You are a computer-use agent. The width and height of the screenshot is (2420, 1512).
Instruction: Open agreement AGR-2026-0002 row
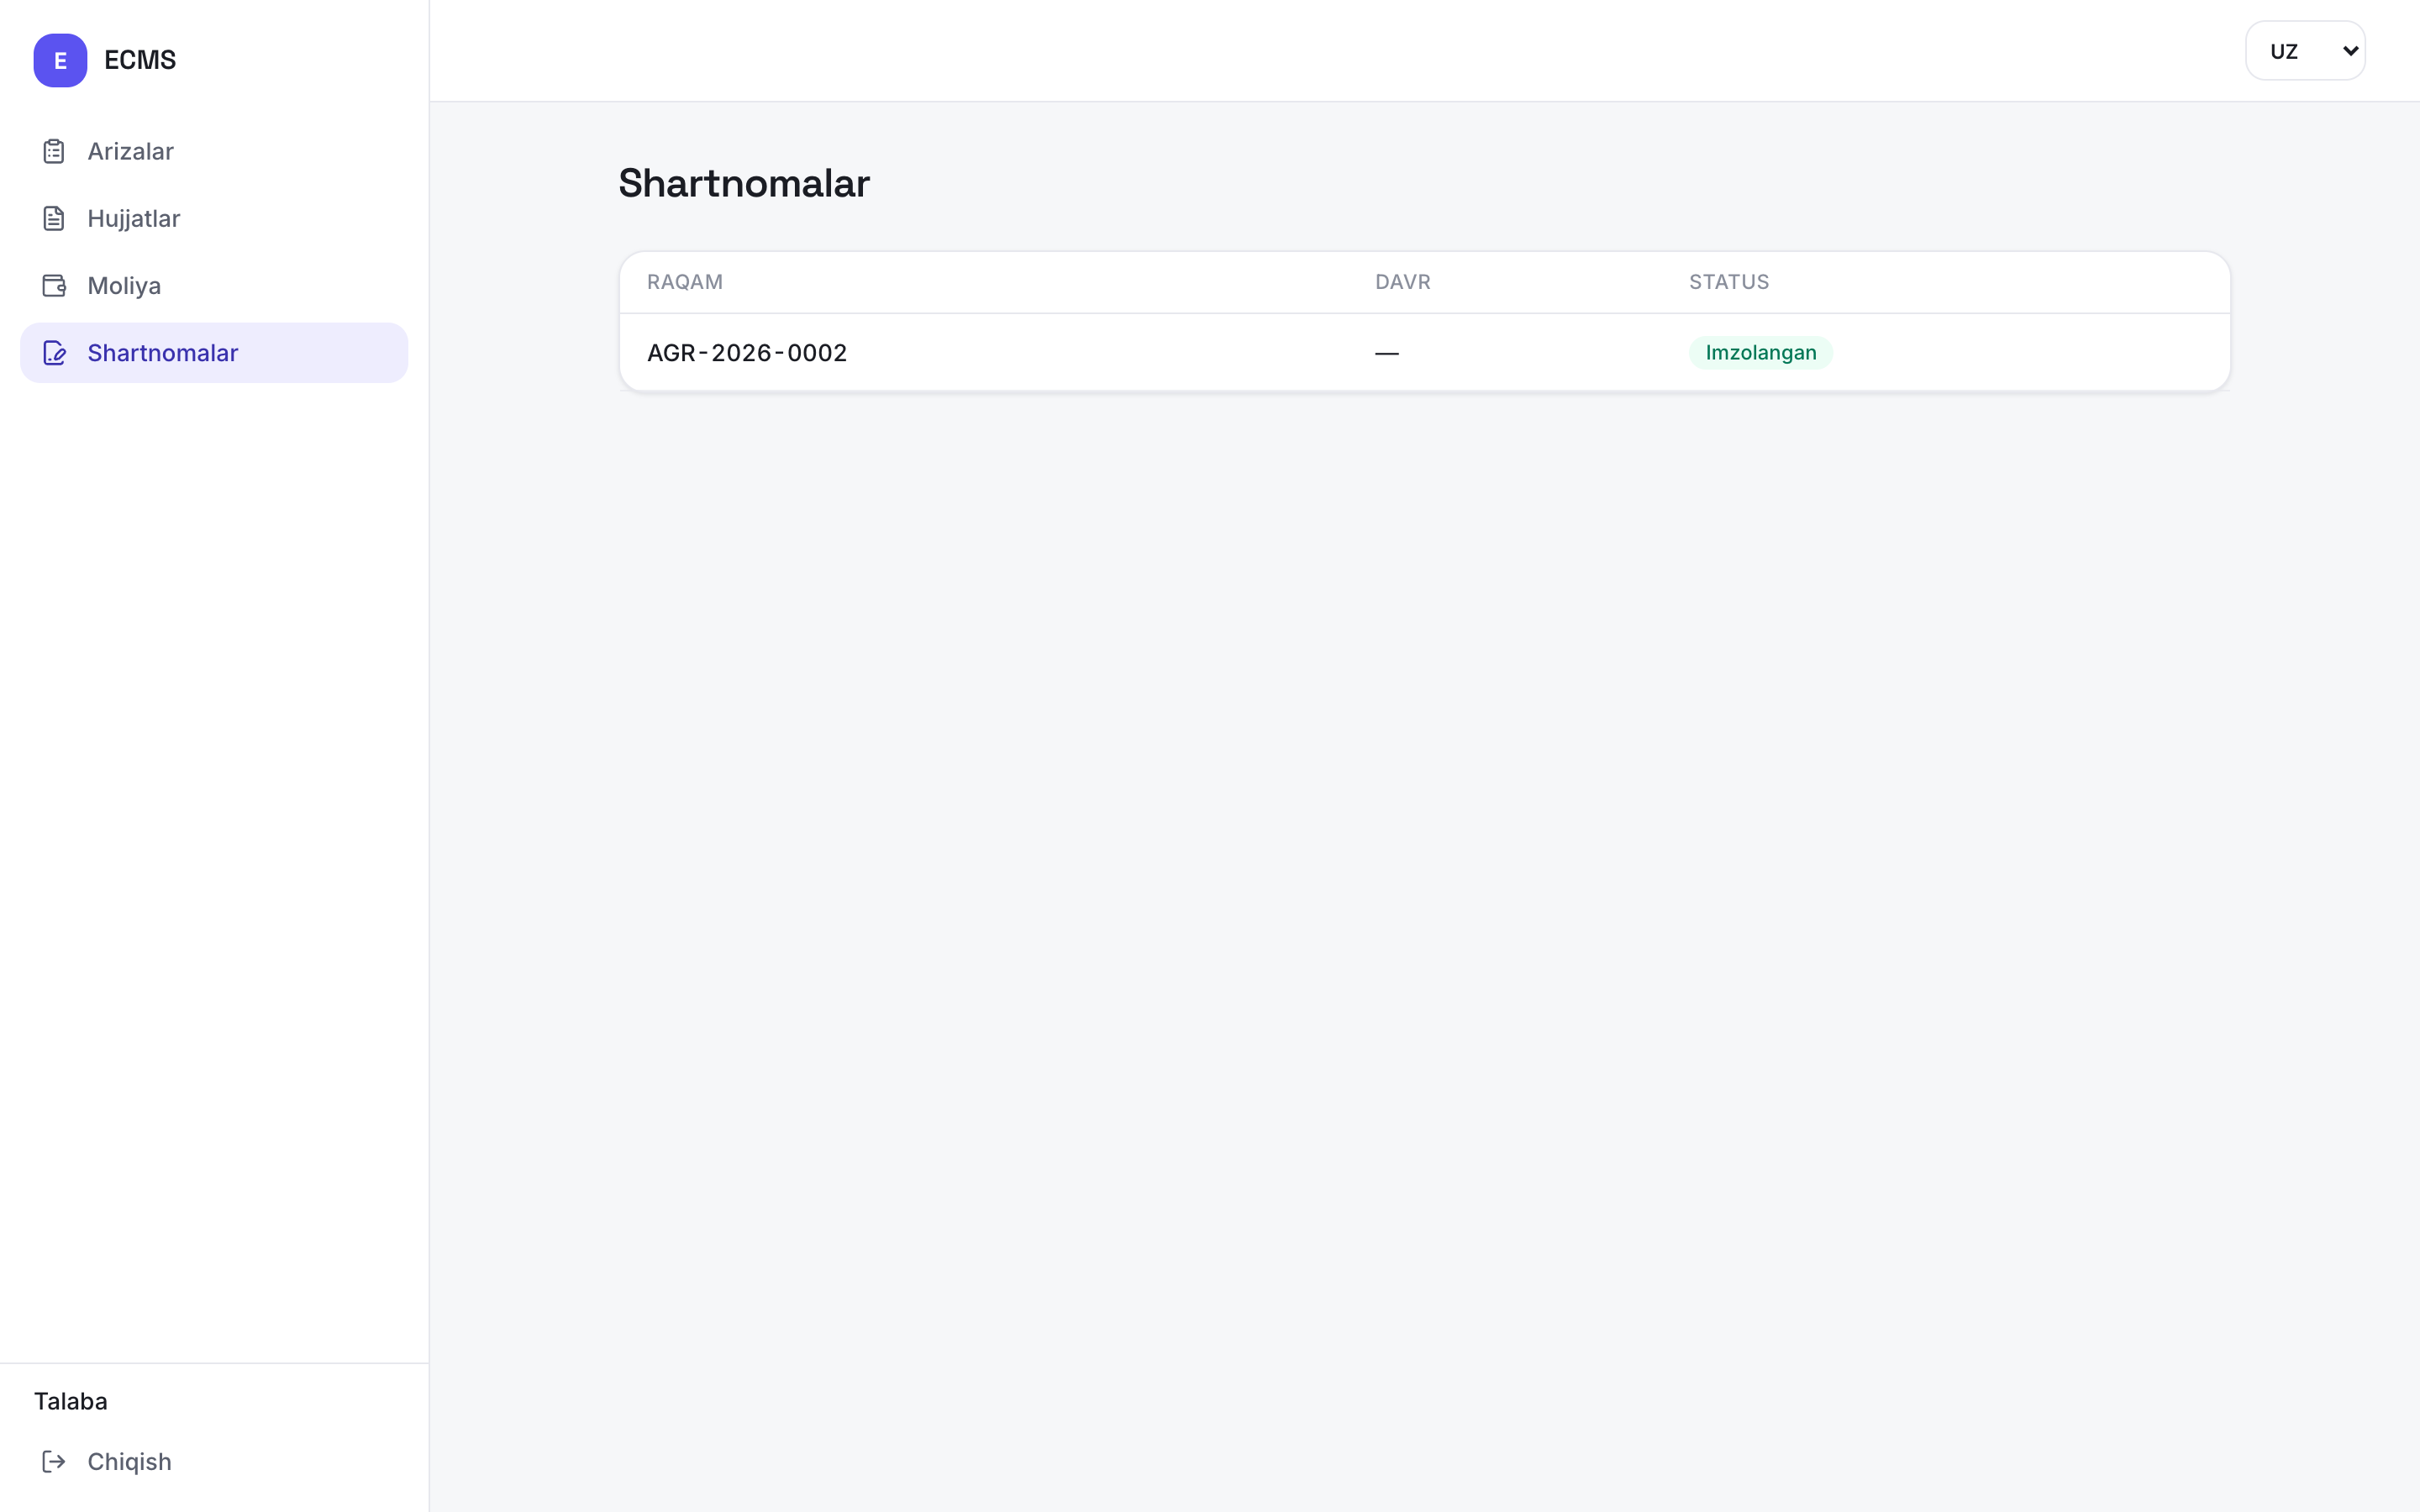(1424, 352)
